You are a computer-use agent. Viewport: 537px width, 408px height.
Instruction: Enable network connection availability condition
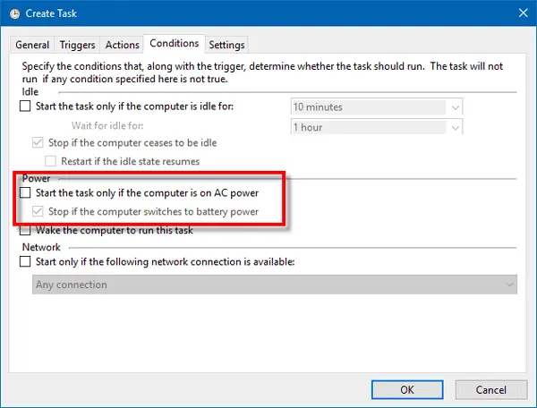pyautogui.click(x=25, y=261)
